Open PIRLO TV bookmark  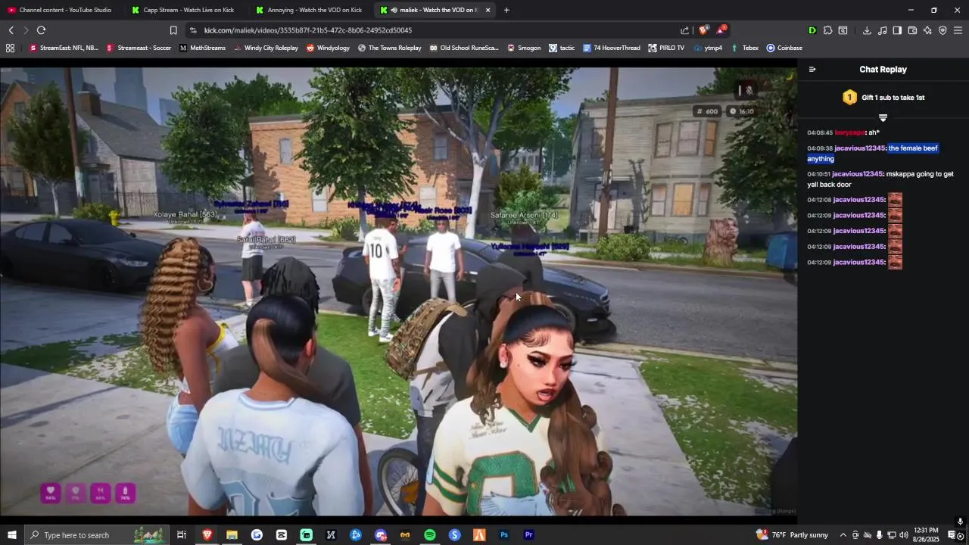point(666,48)
